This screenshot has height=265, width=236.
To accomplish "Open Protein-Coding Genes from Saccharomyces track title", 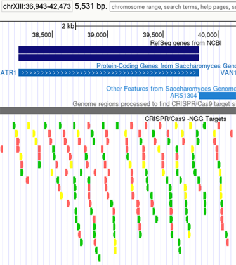I will coord(166,66).
